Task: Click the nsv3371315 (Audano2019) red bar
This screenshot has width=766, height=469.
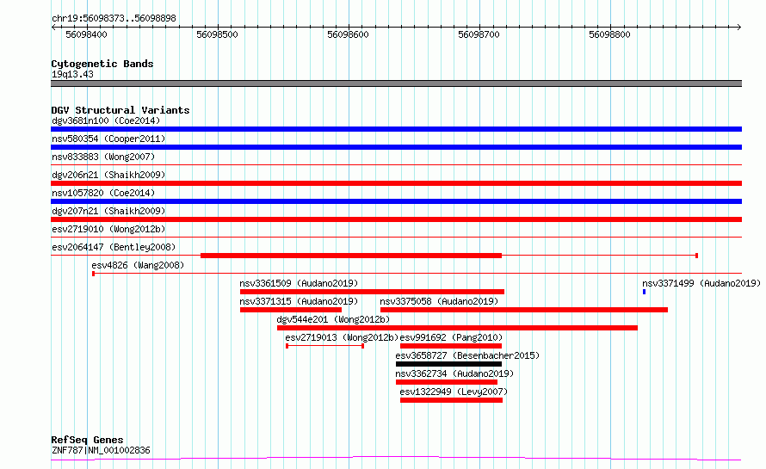Action: [x=291, y=310]
